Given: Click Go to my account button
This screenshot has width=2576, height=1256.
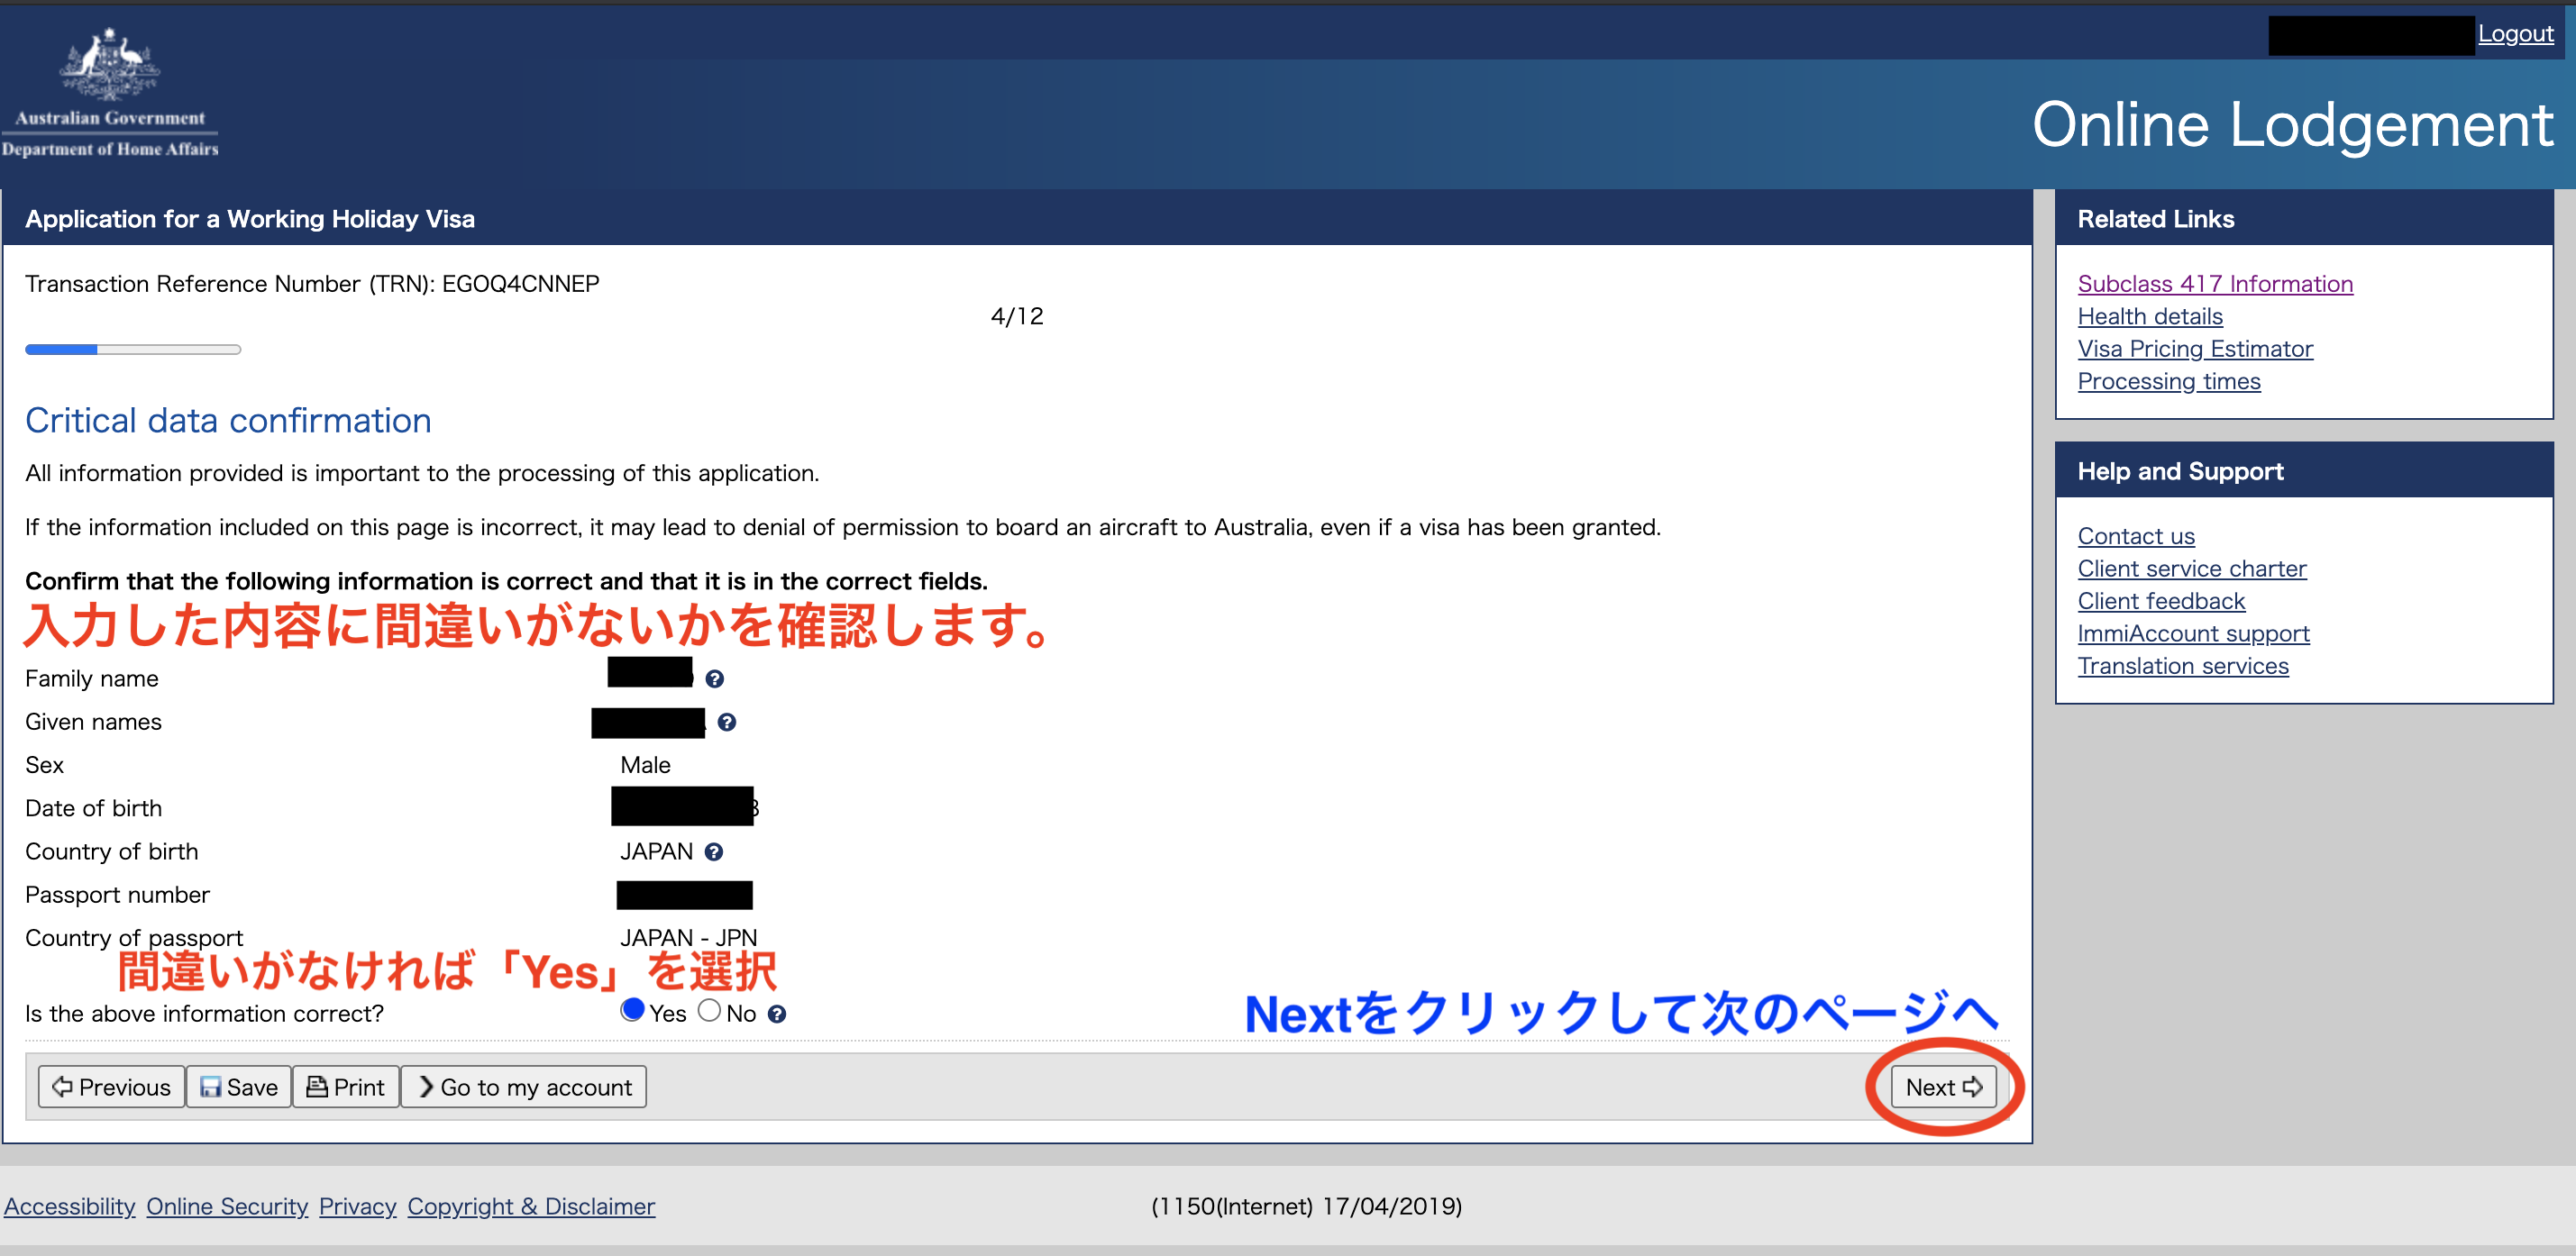Looking at the screenshot, I should click(x=524, y=1087).
